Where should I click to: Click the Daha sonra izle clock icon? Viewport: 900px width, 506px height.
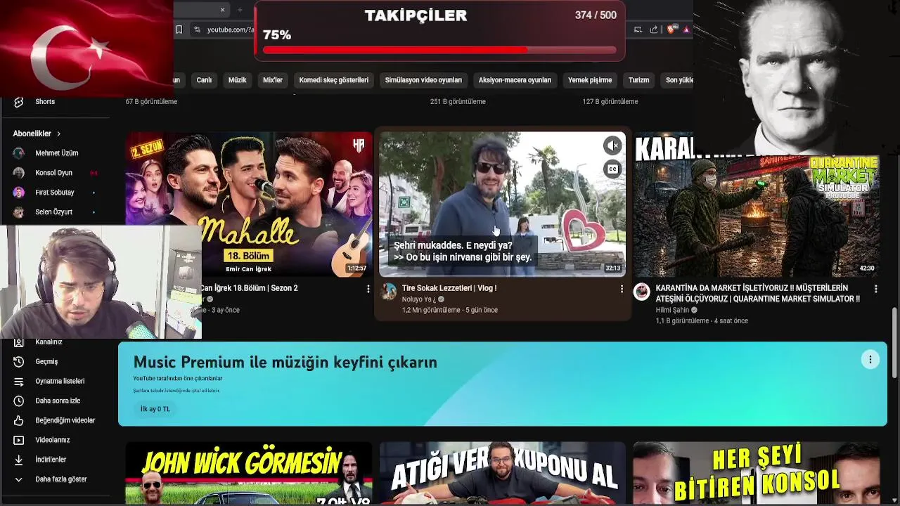point(19,401)
